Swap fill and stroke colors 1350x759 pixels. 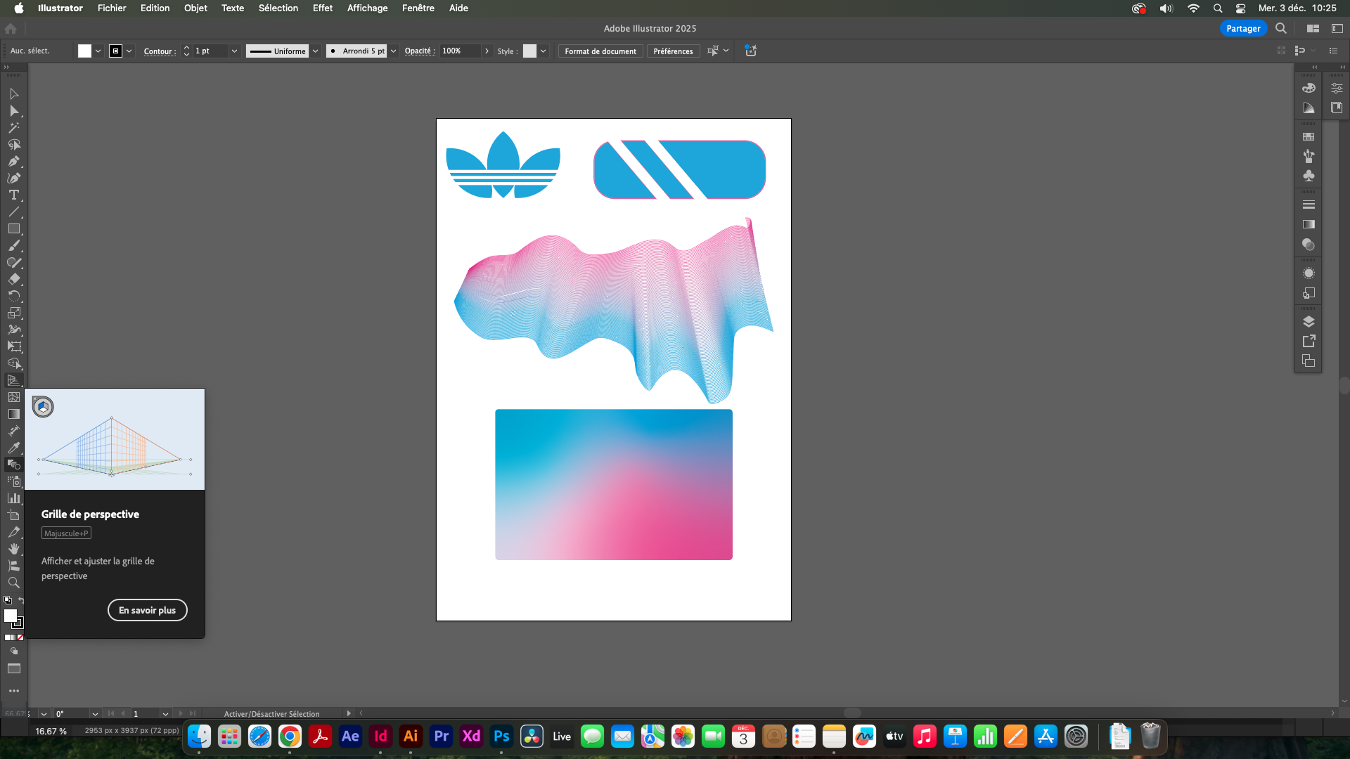pos(21,600)
